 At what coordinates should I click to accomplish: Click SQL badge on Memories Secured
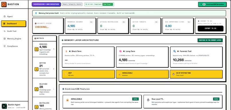coord(91,22)
